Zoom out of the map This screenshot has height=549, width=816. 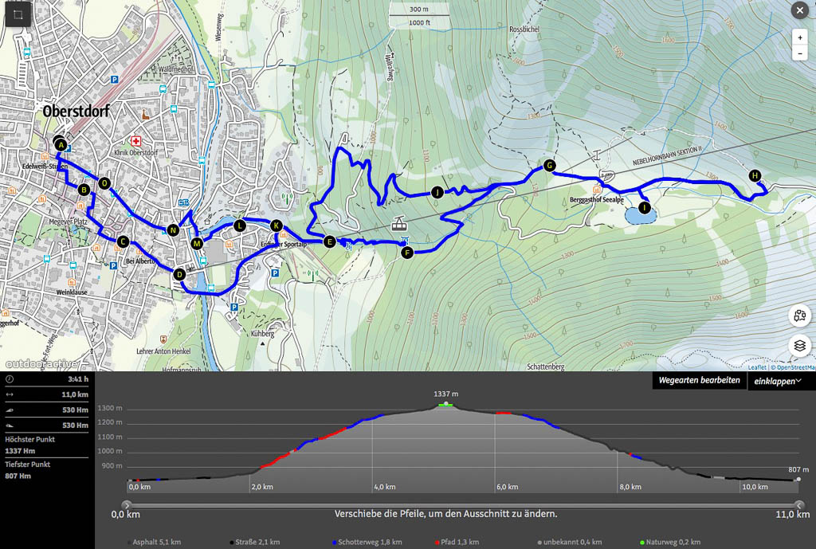click(799, 53)
